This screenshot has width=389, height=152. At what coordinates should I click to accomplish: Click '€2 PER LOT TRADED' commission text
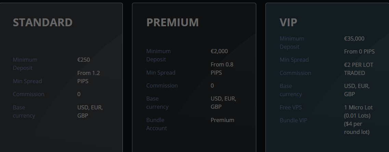pyautogui.click(x=359, y=69)
